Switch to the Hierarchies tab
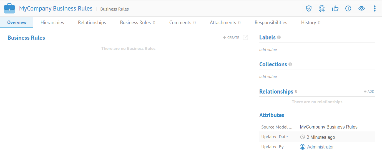 point(52,22)
